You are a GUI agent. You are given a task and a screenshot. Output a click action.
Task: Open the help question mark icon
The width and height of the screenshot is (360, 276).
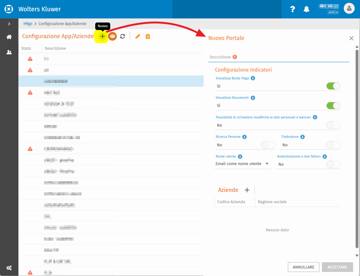click(293, 9)
